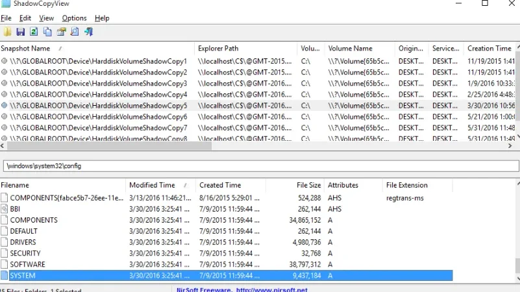Click the BBI file icon
This screenshot has height=292, width=520.
(5, 209)
